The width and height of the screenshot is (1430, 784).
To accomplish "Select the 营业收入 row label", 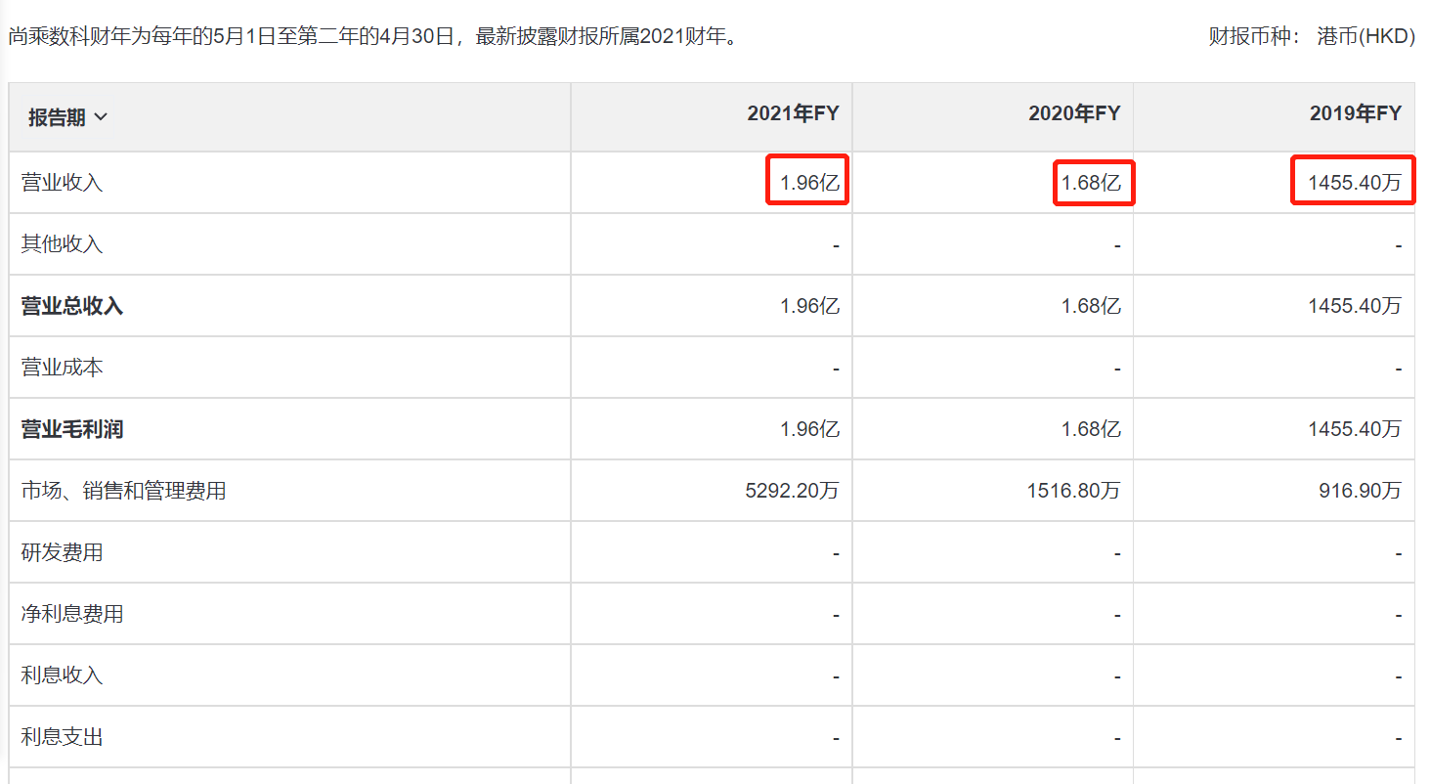I will tap(62, 183).
